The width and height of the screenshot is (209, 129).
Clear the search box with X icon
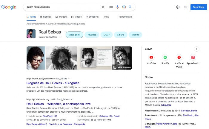pos(103,7)
